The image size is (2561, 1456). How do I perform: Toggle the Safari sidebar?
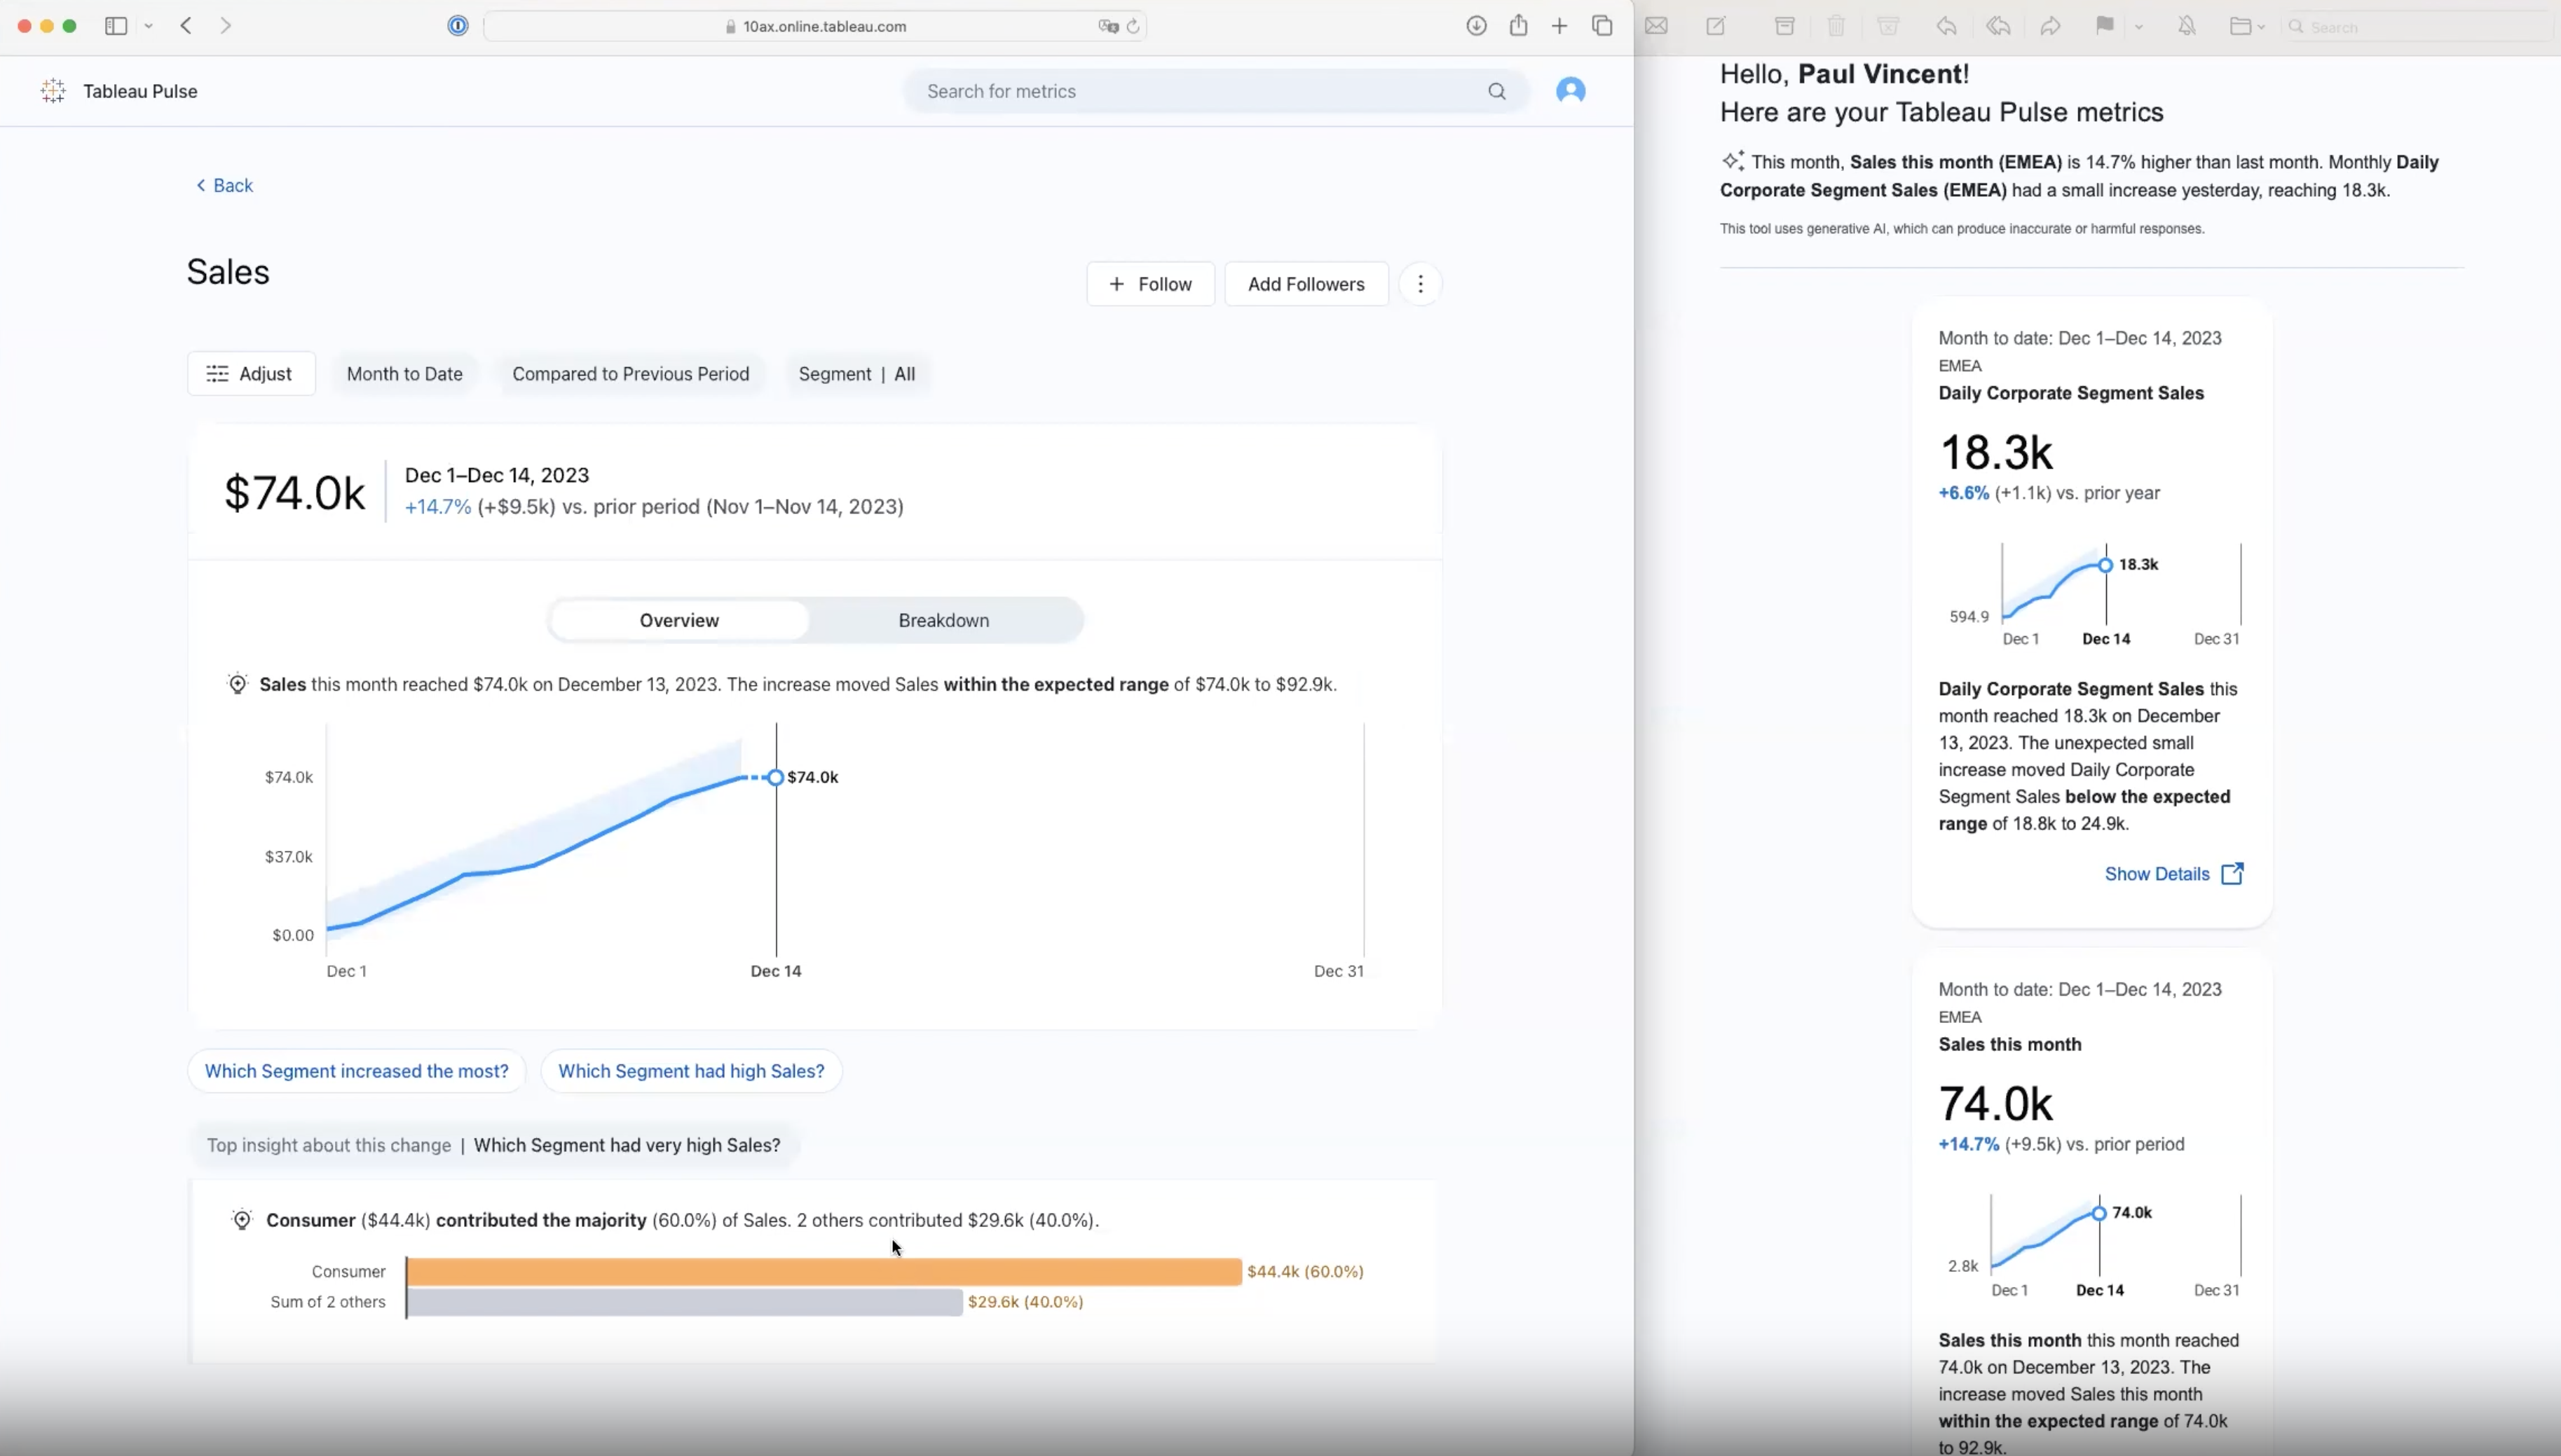pyautogui.click(x=116, y=26)
